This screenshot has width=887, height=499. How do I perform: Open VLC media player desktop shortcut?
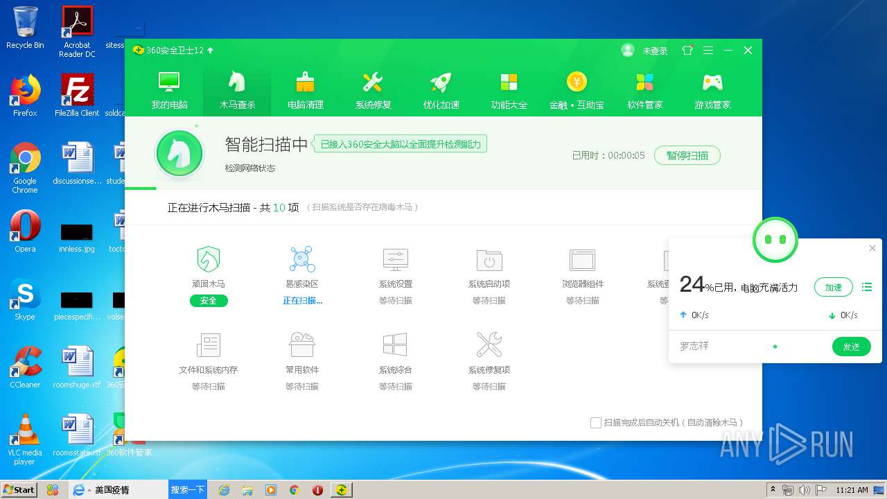(25, 439)
